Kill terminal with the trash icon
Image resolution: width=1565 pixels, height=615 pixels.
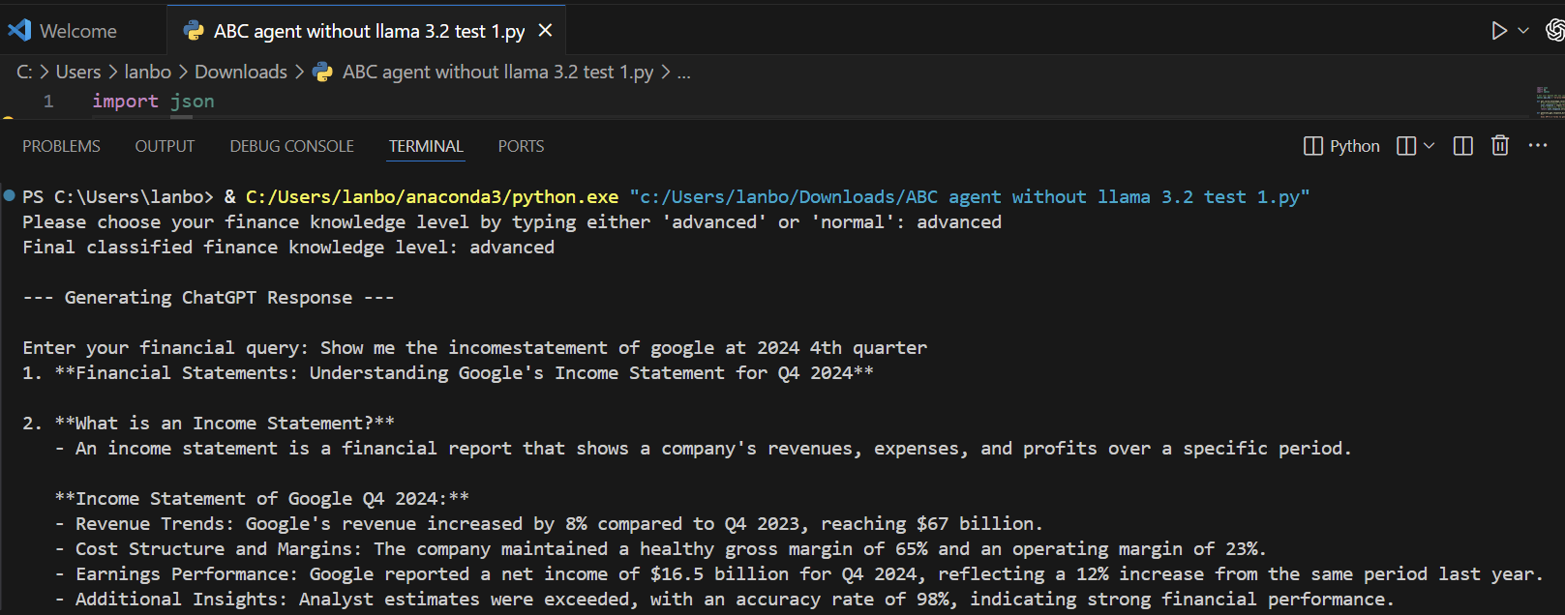[x=1500, y=146]
